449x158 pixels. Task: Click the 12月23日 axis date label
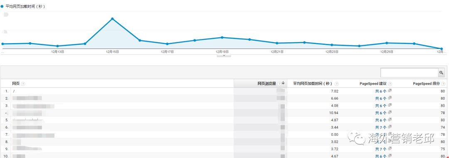click(x=332, y=52)
